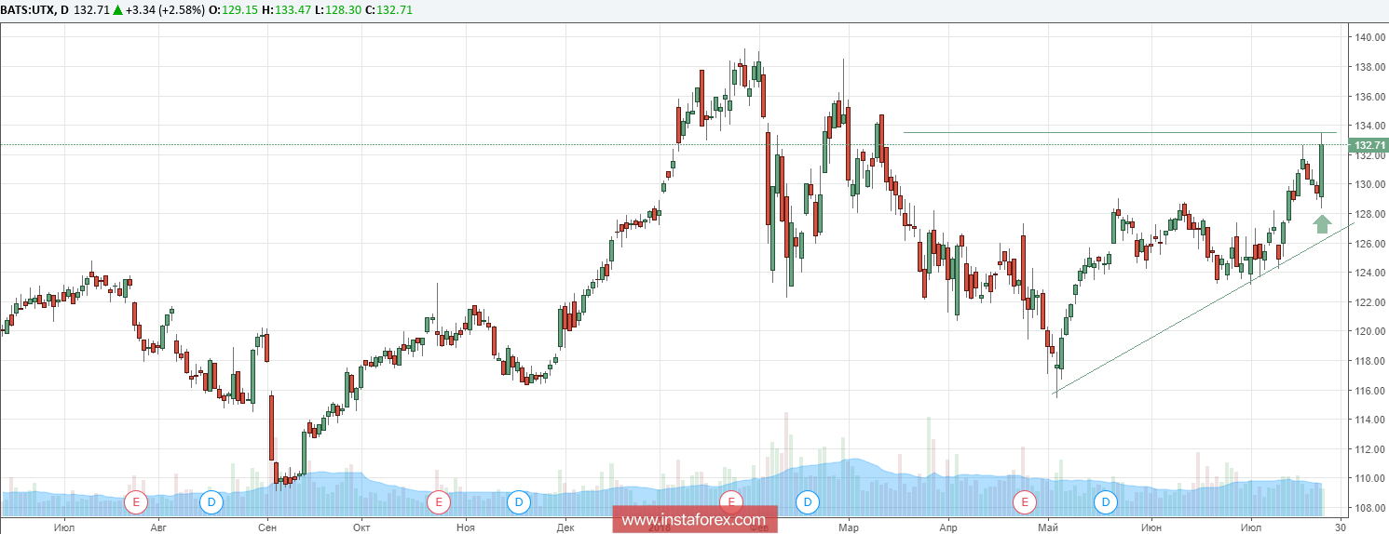Click the Апр date axis label
Screen dimensions: 1389x534
948,526
